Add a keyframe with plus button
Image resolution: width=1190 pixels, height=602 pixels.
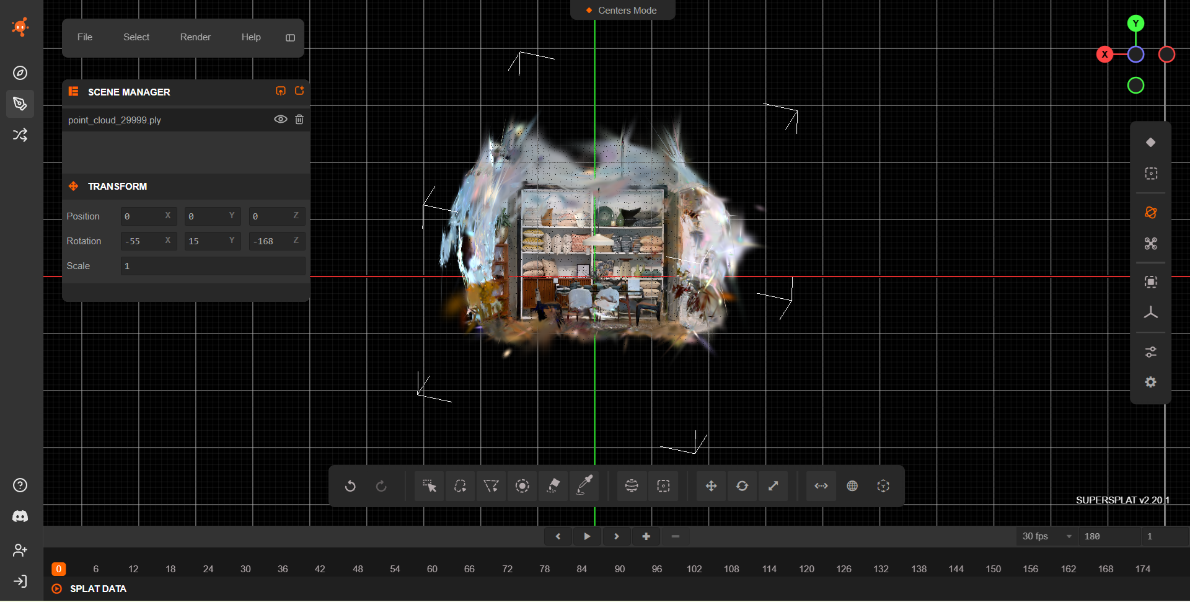pyautogui.click(x=646, y=536)
